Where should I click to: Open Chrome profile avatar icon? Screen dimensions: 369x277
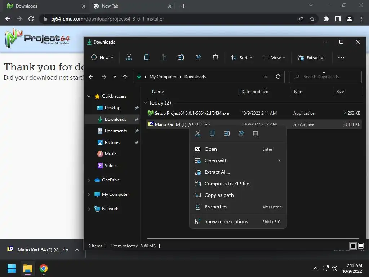coord(350,19)
